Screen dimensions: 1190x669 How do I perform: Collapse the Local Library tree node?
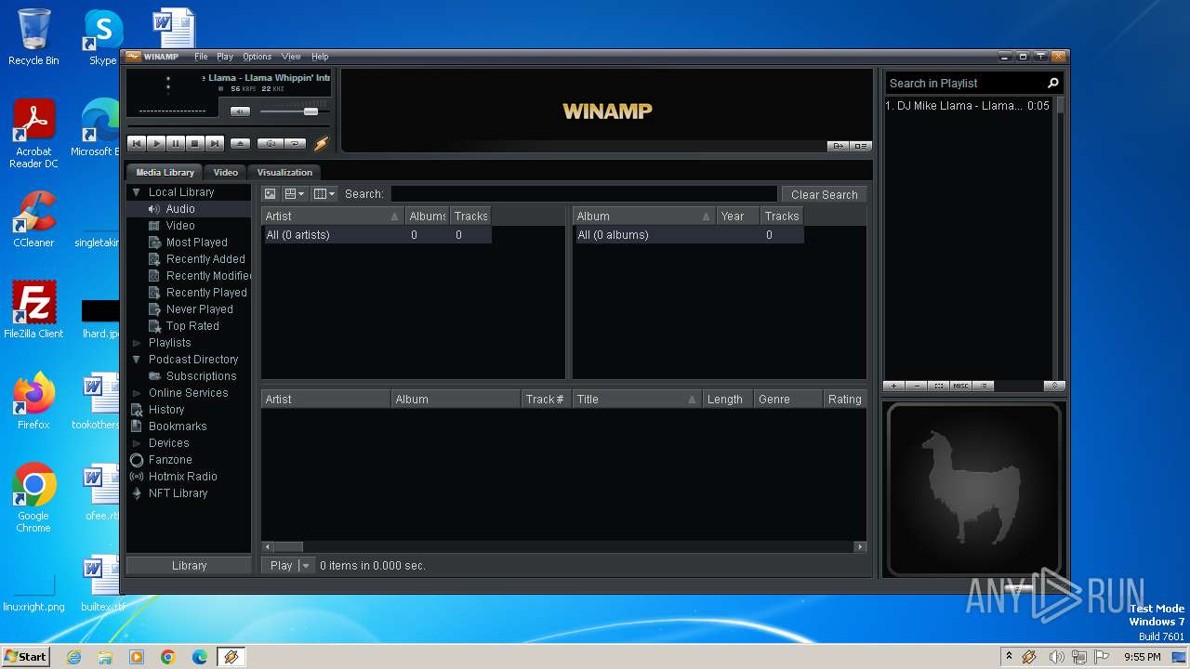click(x=137, y=192)
